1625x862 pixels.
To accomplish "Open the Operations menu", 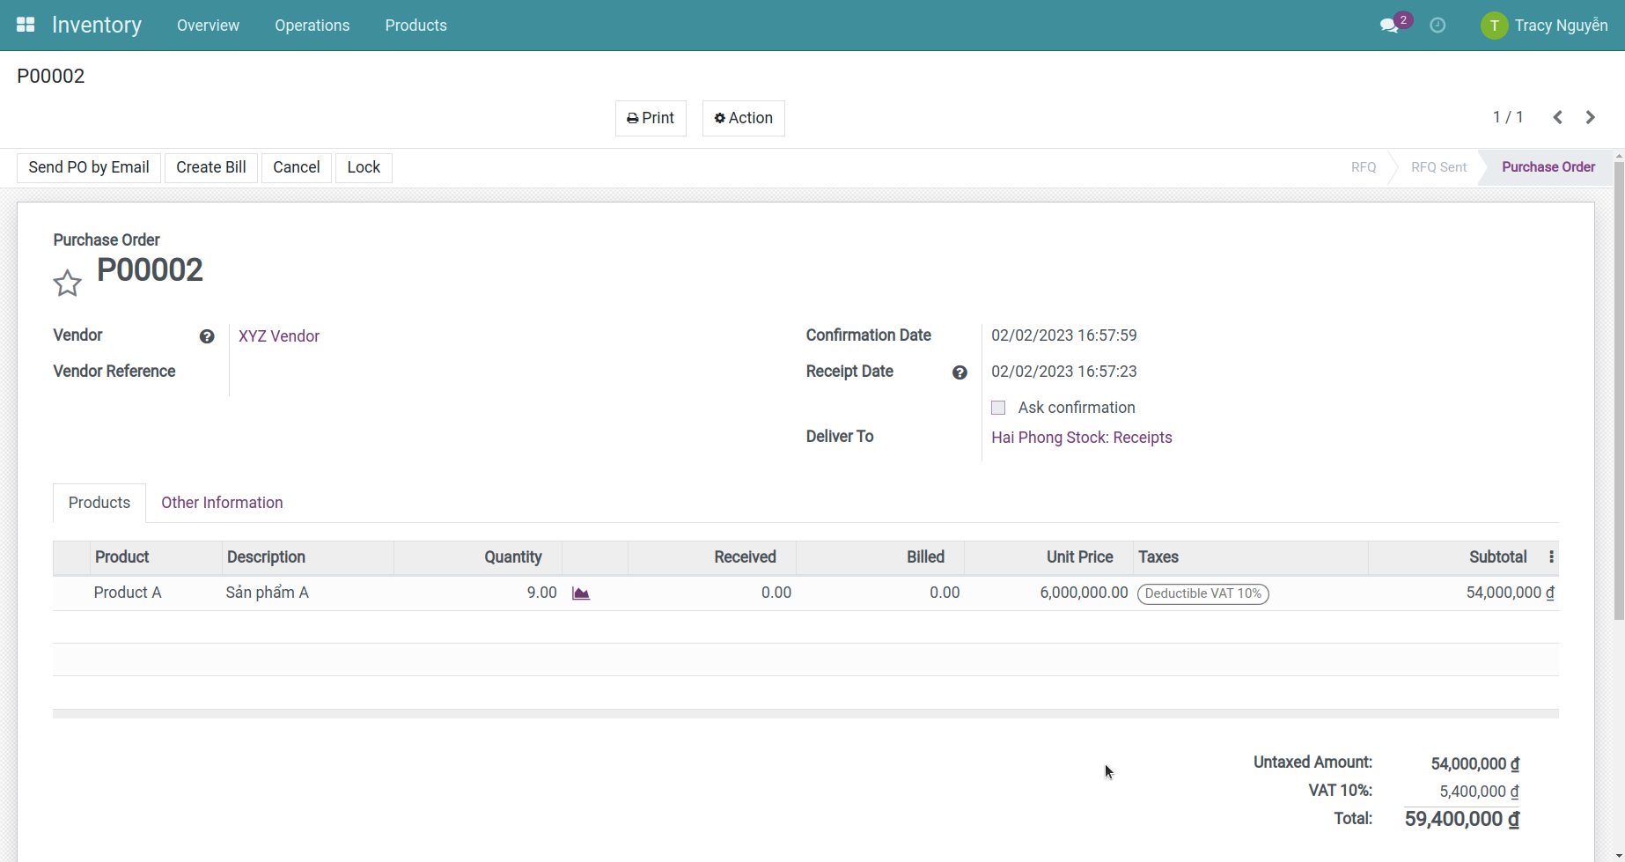I will [312, 26].
